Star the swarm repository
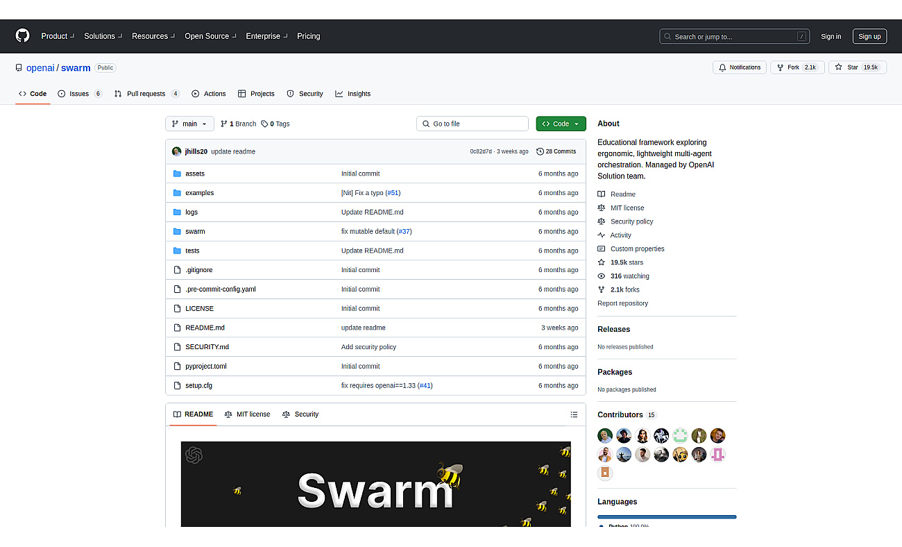The width and height of the screenshot is (902, 547). pos(858,67)
